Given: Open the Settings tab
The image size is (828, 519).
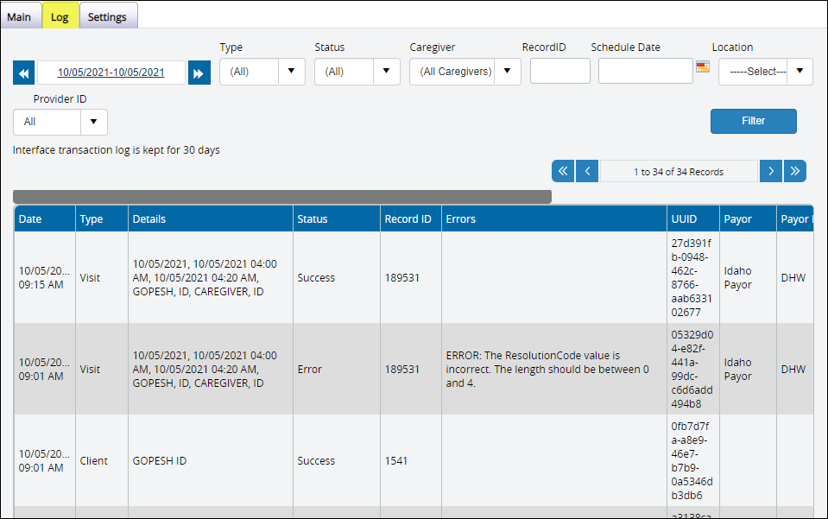Looking at the screenshot, I should 107,17.
